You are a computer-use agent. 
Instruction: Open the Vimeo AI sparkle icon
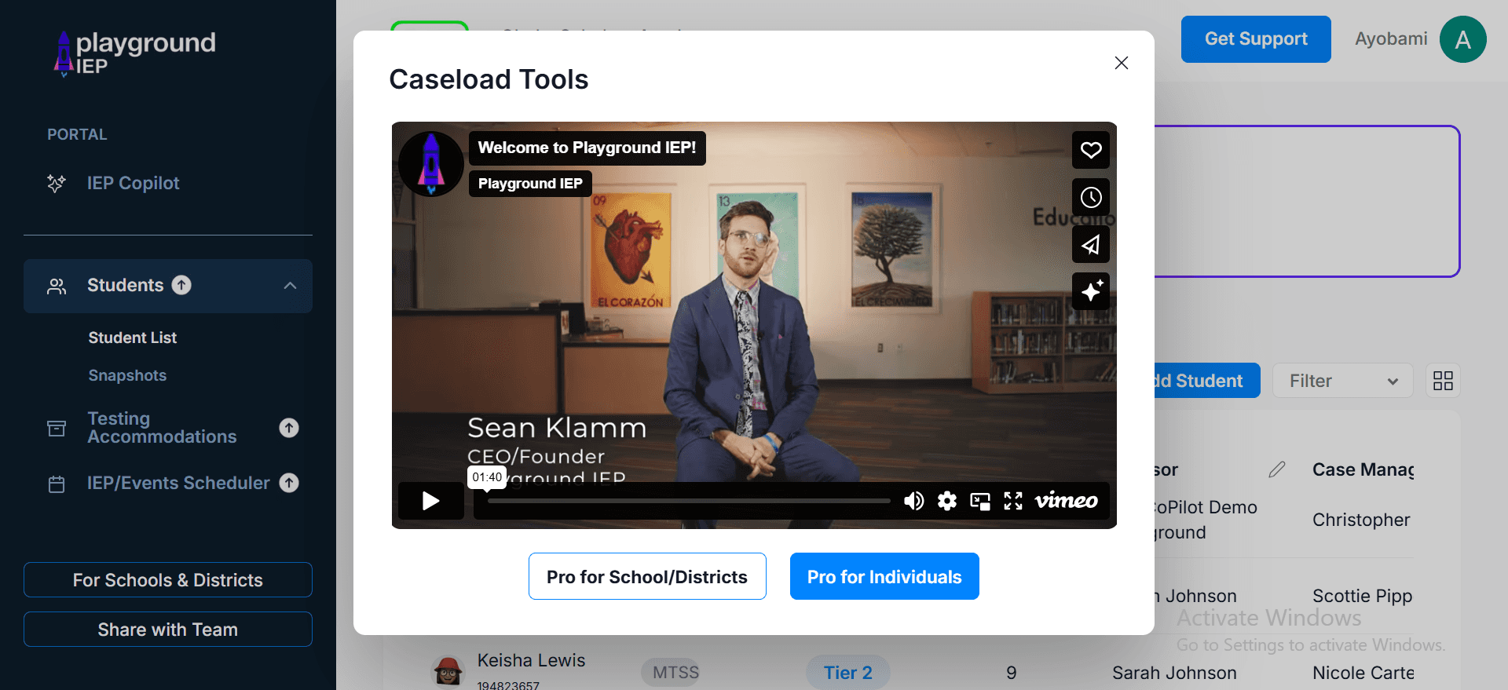tap(1091, 291)
